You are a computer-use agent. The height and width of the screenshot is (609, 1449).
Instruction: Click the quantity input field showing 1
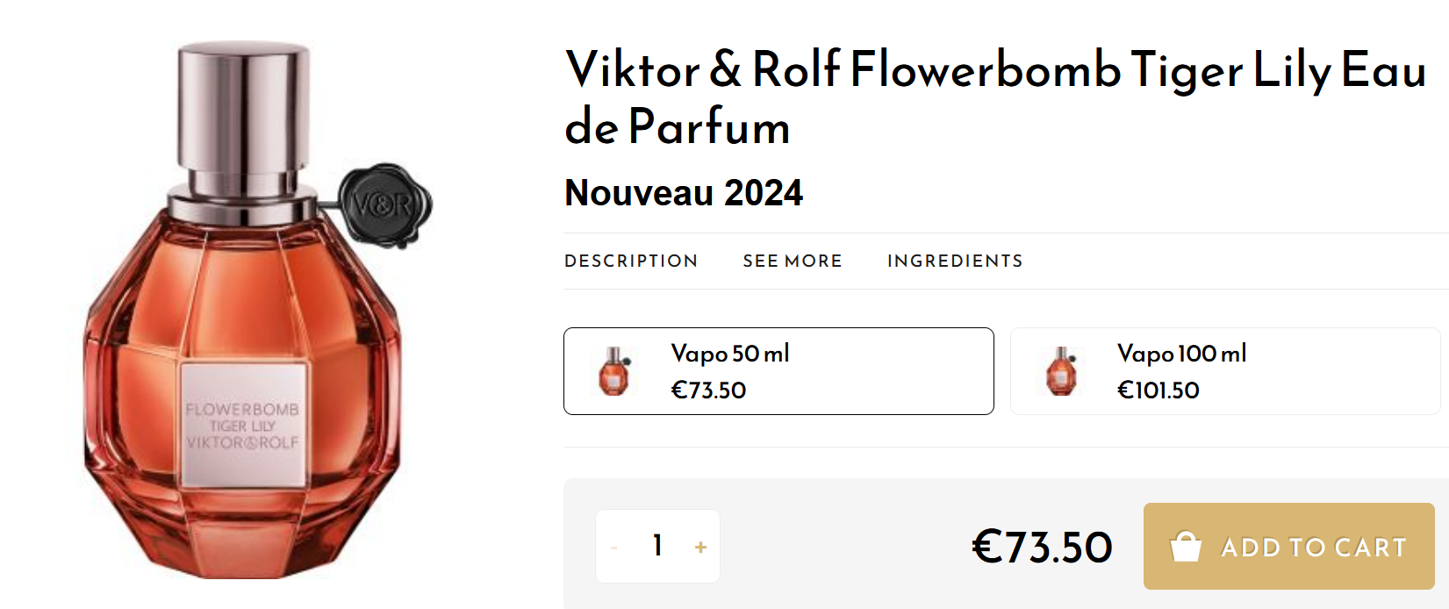pos(657,546)
